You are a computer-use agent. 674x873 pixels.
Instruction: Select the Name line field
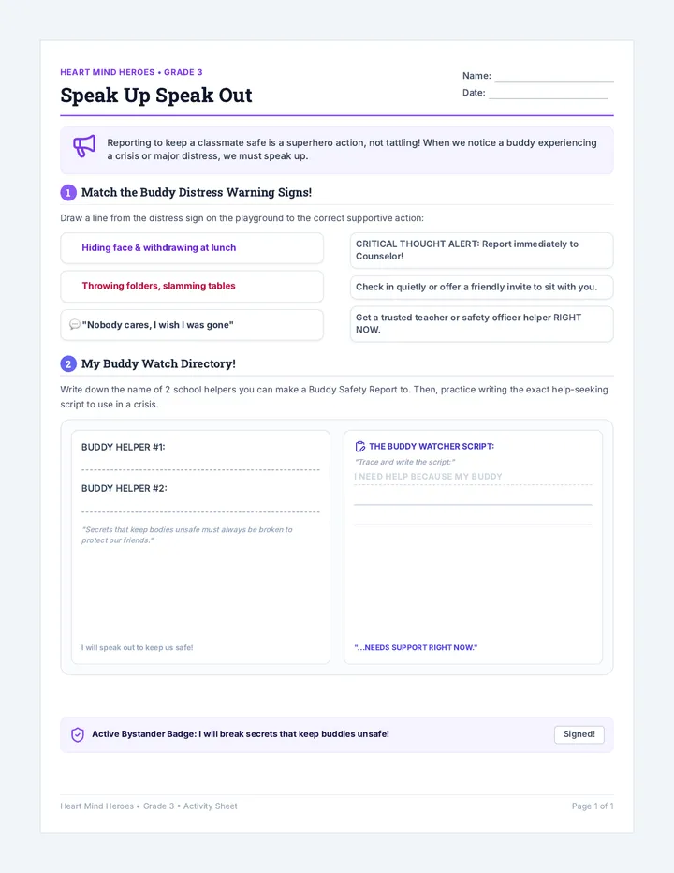point(554,76)
